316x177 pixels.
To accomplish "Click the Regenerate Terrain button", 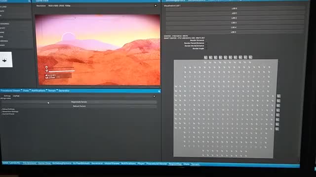I will point(79,102).
